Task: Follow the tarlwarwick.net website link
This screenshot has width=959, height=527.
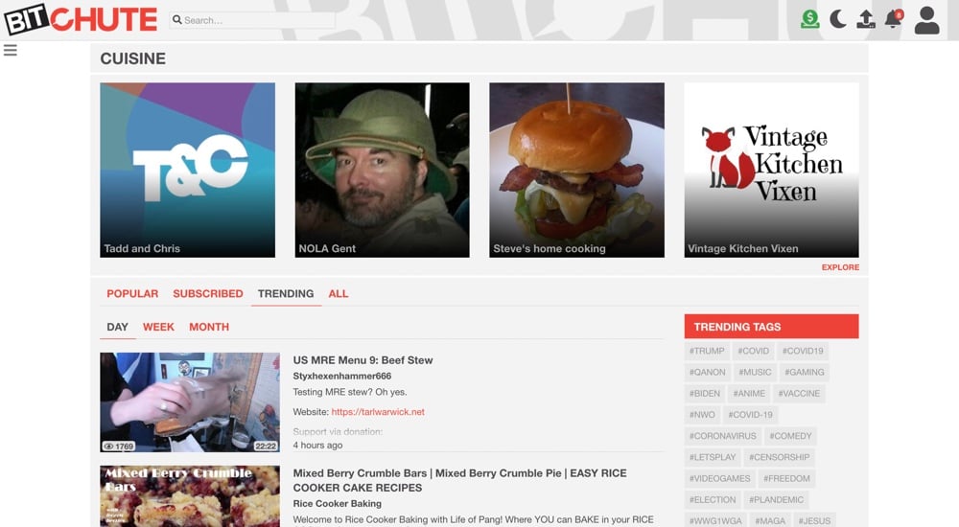Action: tap(378, 412)
